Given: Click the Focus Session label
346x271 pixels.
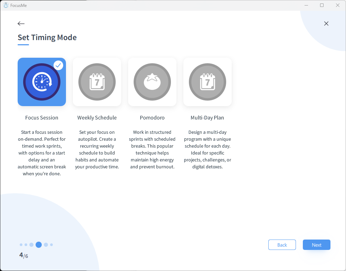Looking at the screenshot, I should 42,118.
